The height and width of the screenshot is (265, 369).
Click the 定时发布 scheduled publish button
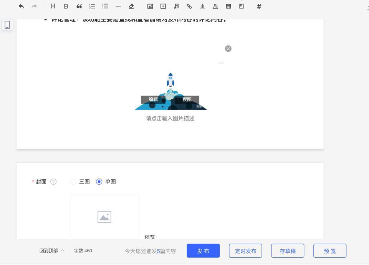click(x=245, y=251)
